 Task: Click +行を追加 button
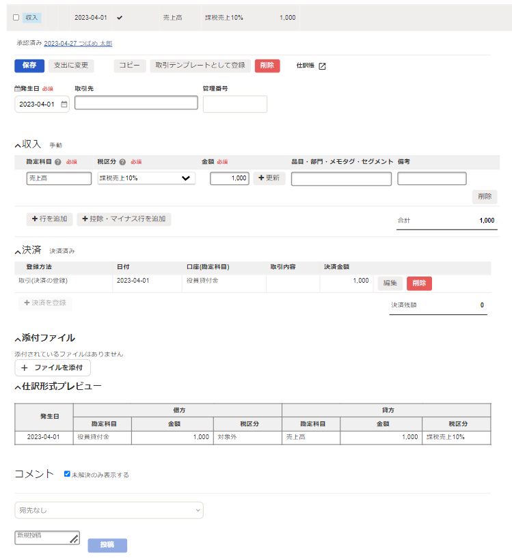tap(49, 219)
